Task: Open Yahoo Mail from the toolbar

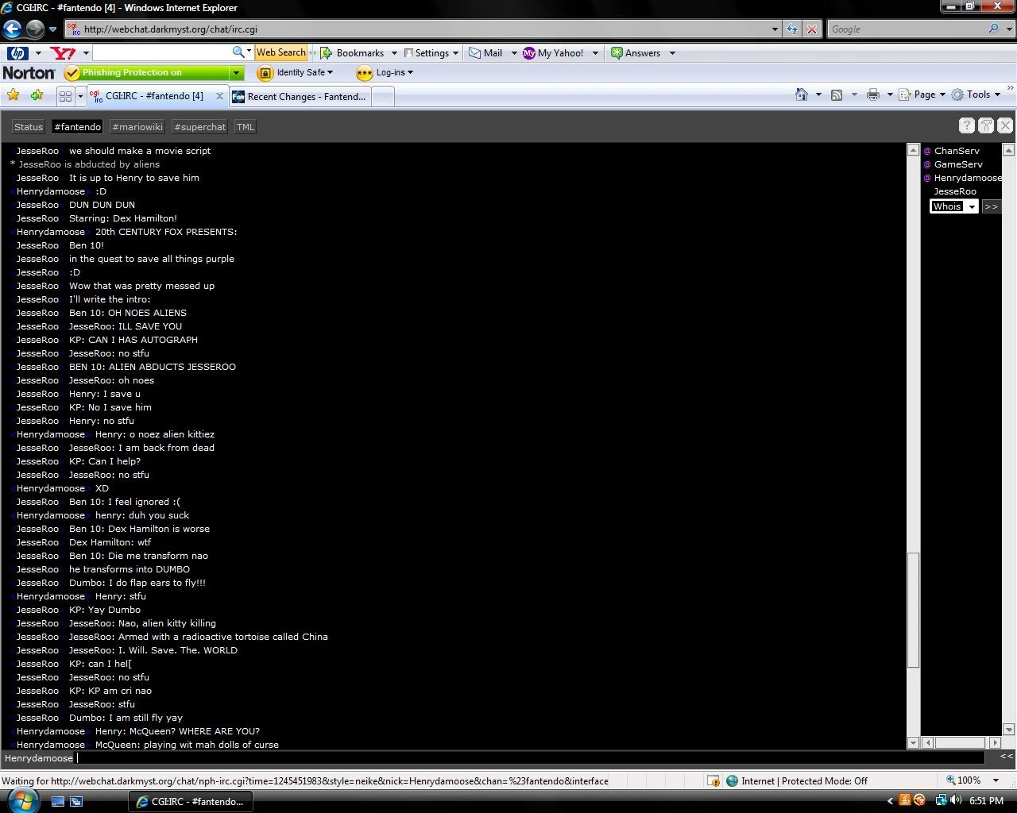Action: pos(485,53)
